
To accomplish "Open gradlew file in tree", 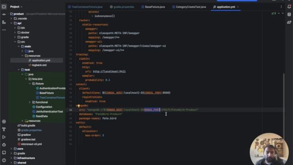I will pyautogui.click(x=26, y=135).
